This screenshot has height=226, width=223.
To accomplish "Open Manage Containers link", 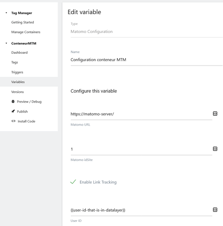I will [x=26, y=32].
